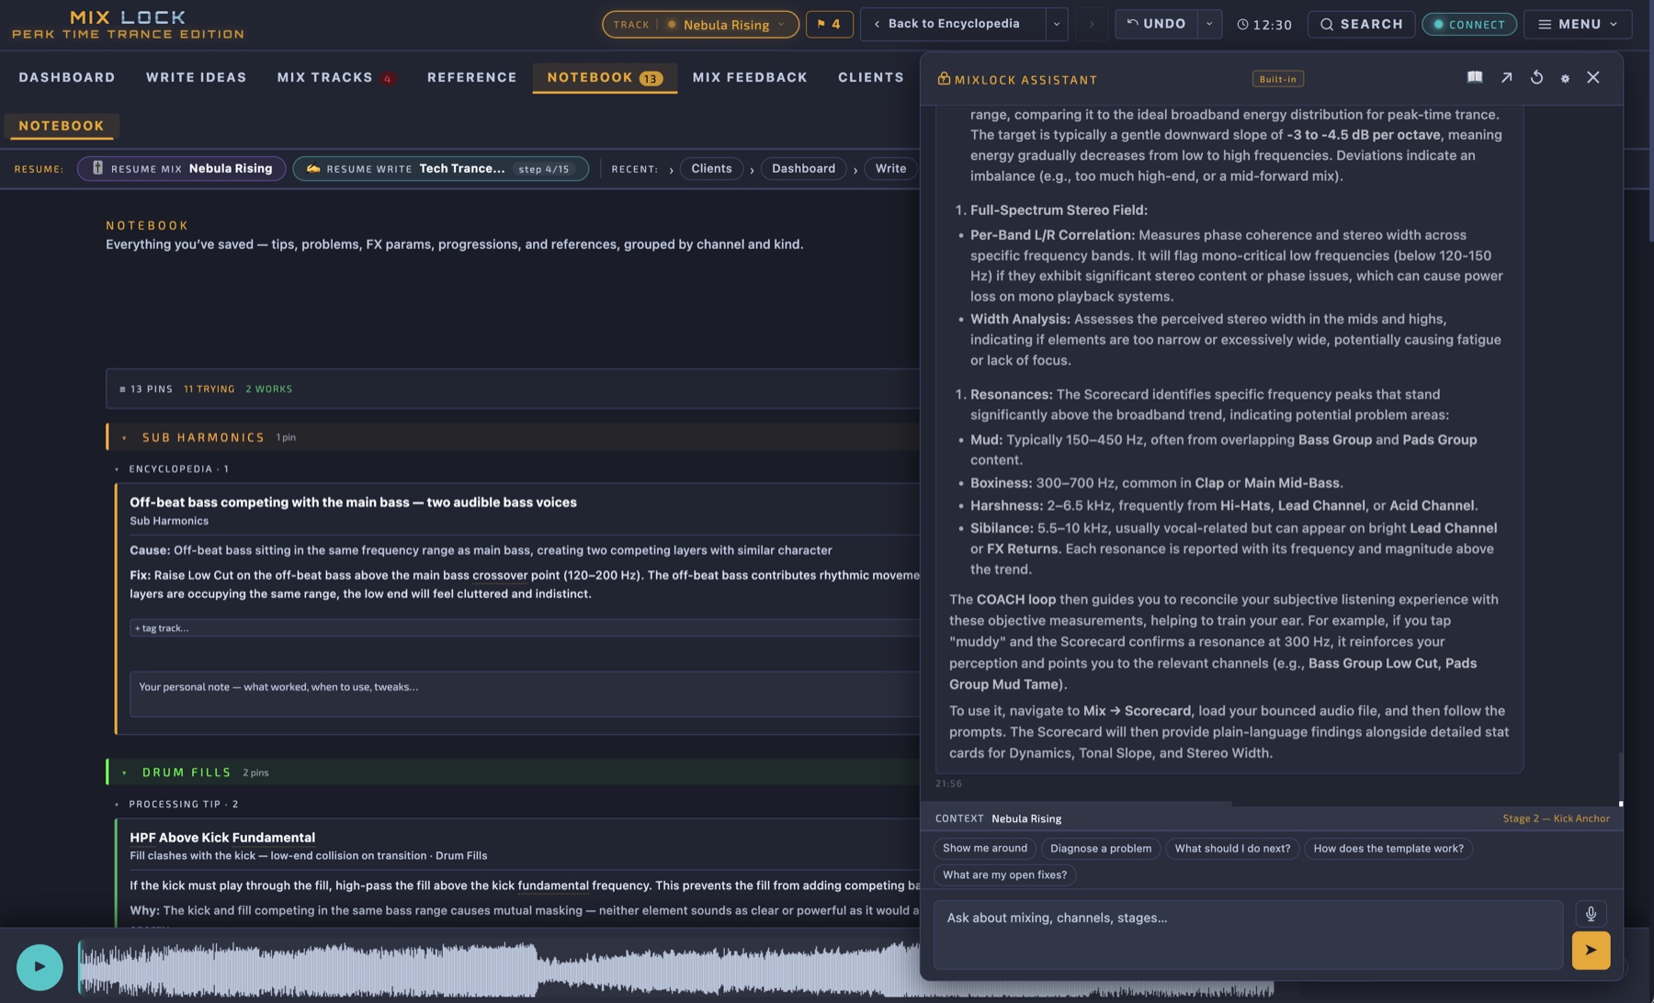Toggle the Connect status button
The height and width of the screenshot is (1003, 1654).
point(1469,25)
